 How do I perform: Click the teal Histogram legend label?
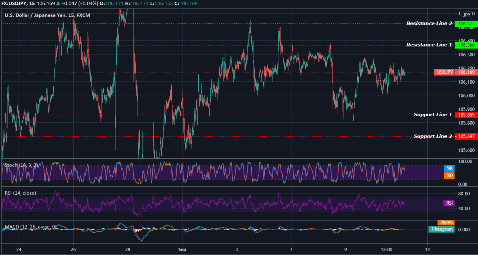click(442, 229)
